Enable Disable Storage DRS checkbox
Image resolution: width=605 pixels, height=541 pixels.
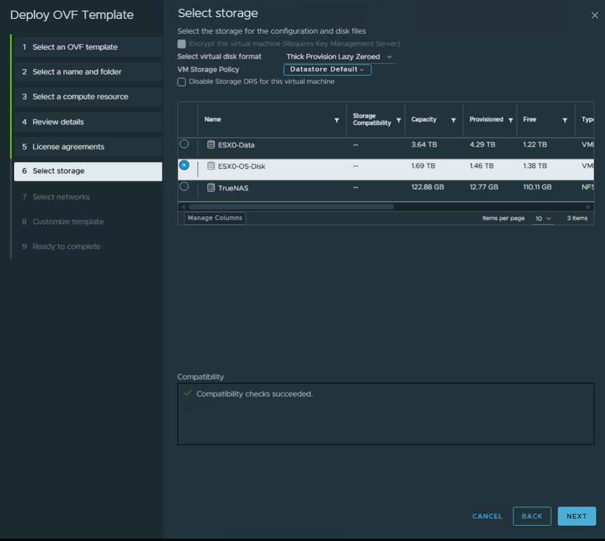182,82
